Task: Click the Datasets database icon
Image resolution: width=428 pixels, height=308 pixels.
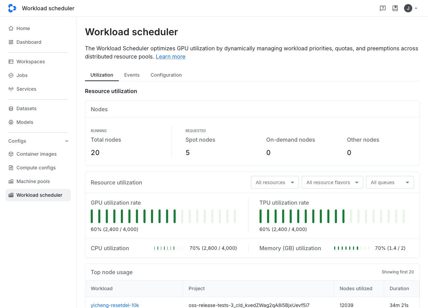Action: pos(11,108)
